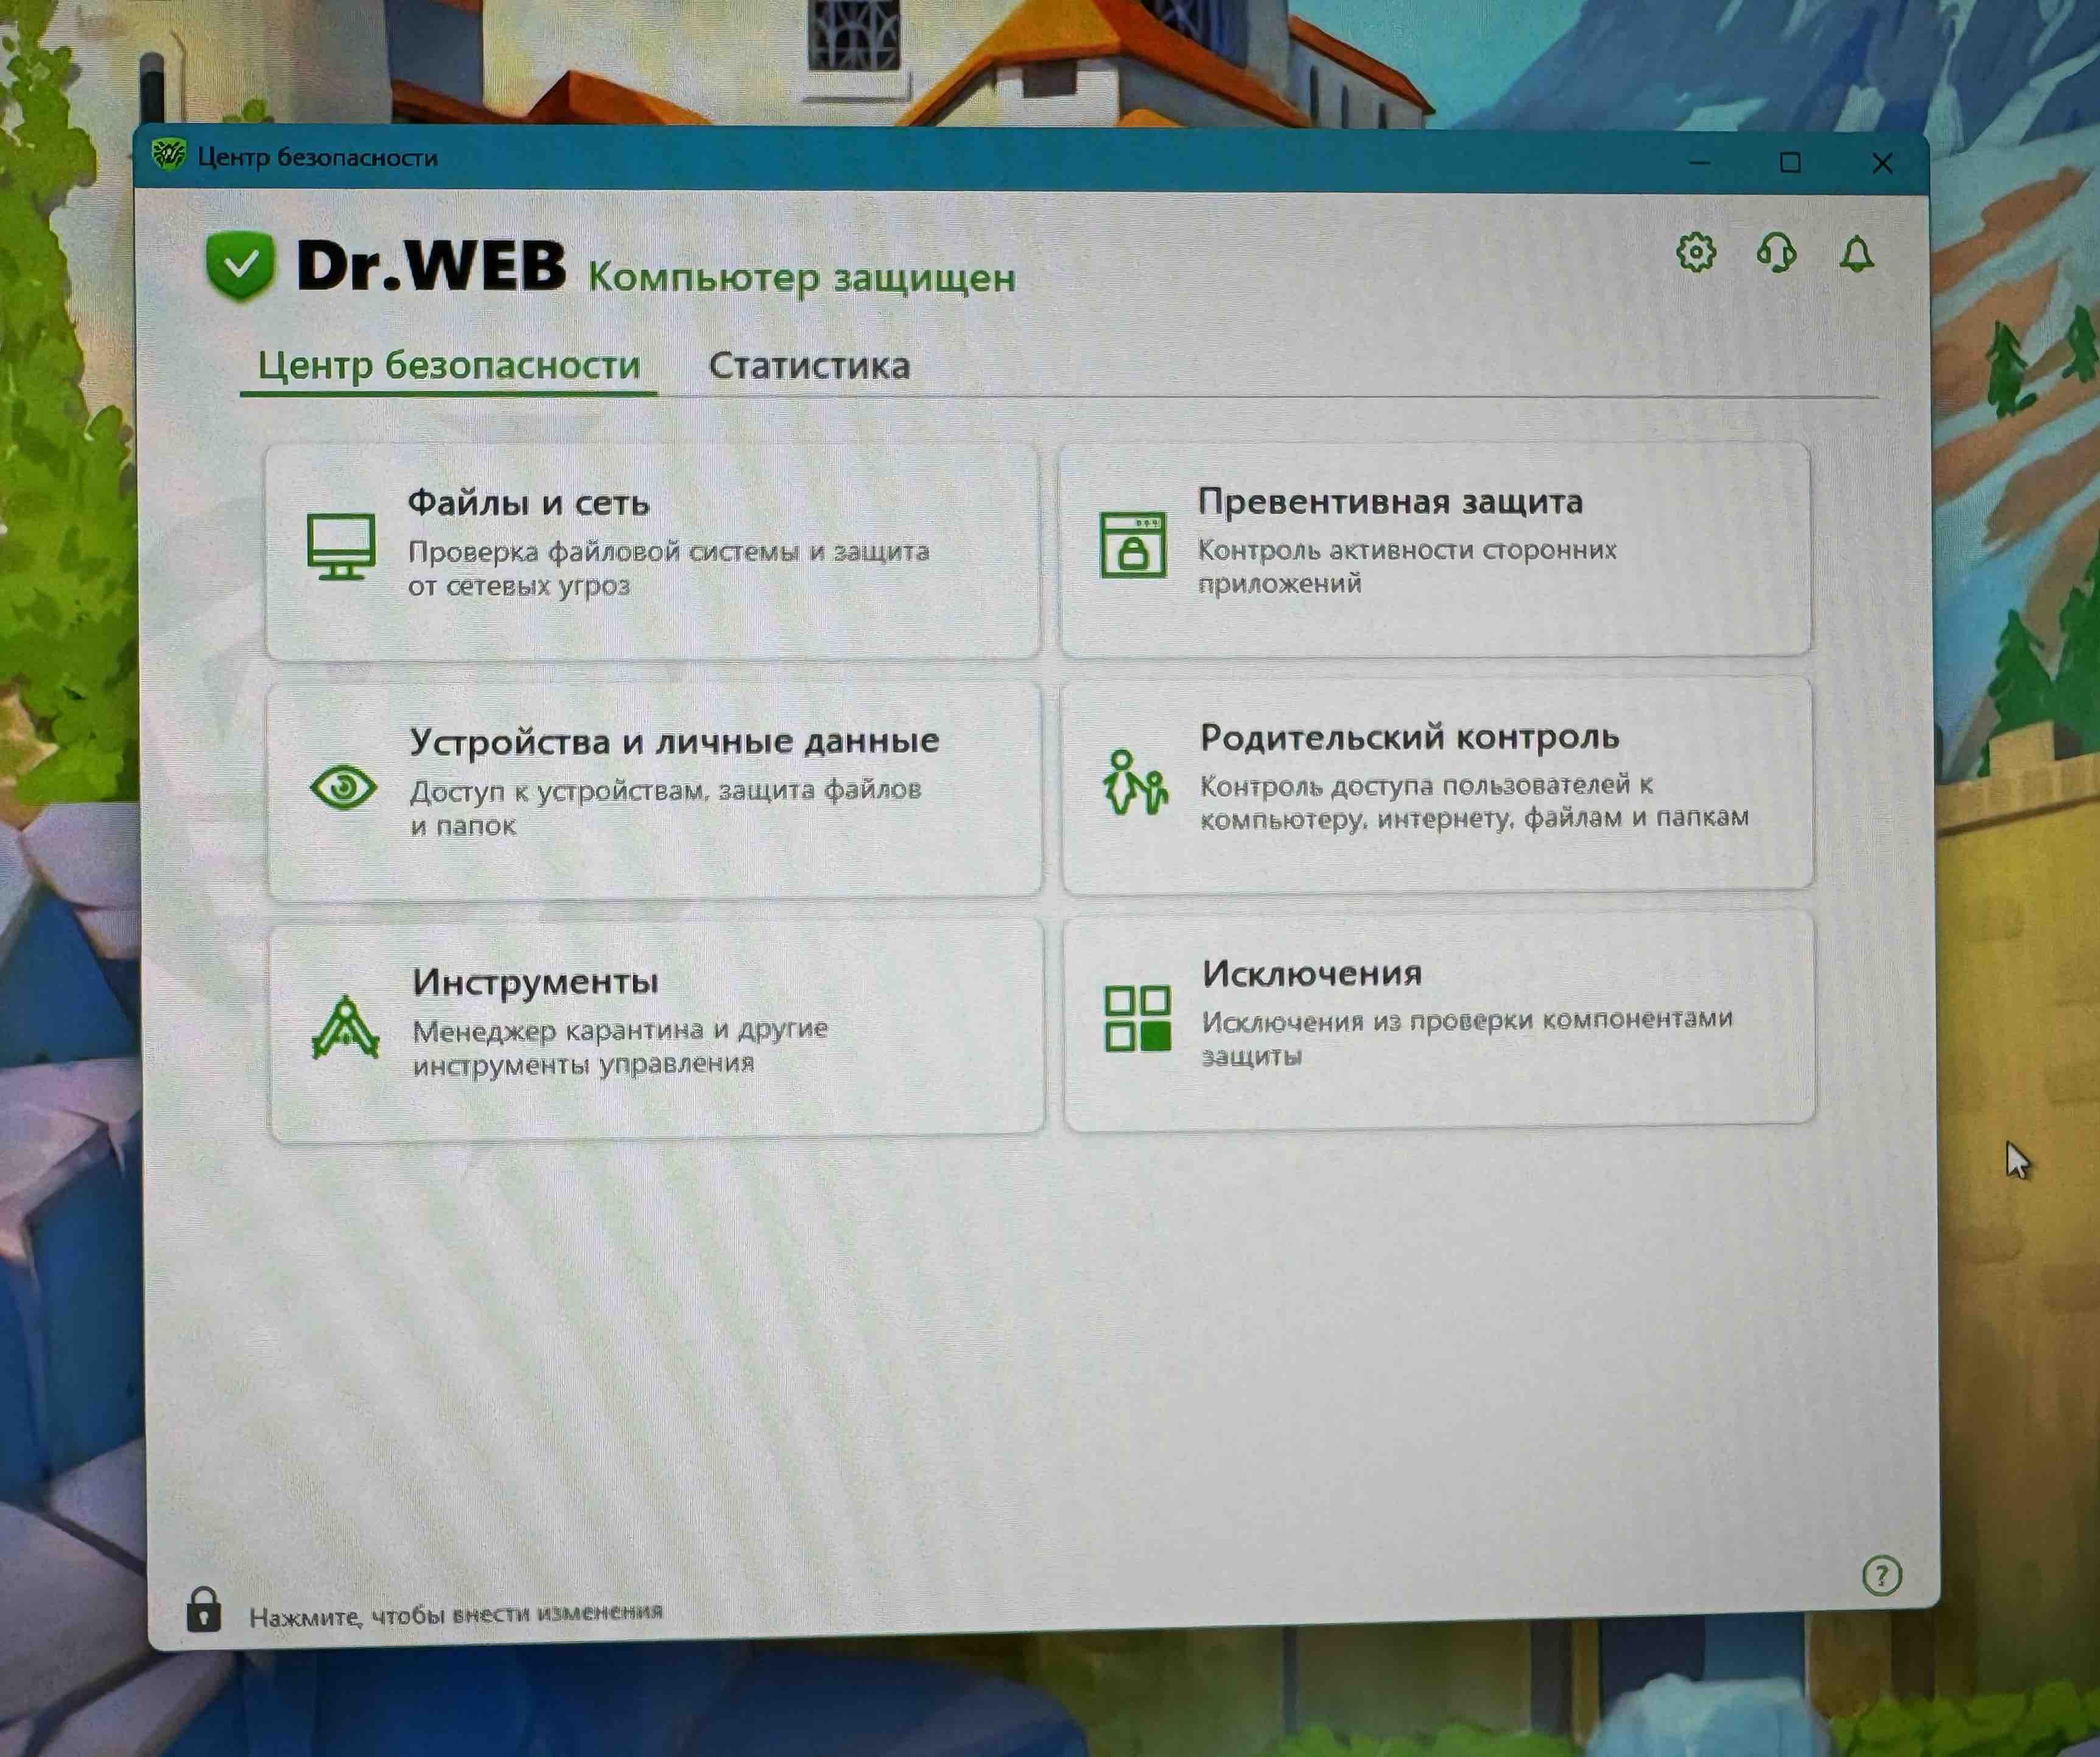Open settings via the gear icon

point(1695,253)
